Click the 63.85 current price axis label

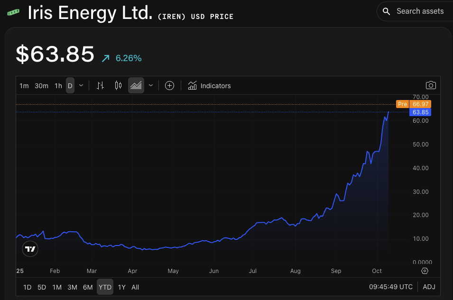420,112
